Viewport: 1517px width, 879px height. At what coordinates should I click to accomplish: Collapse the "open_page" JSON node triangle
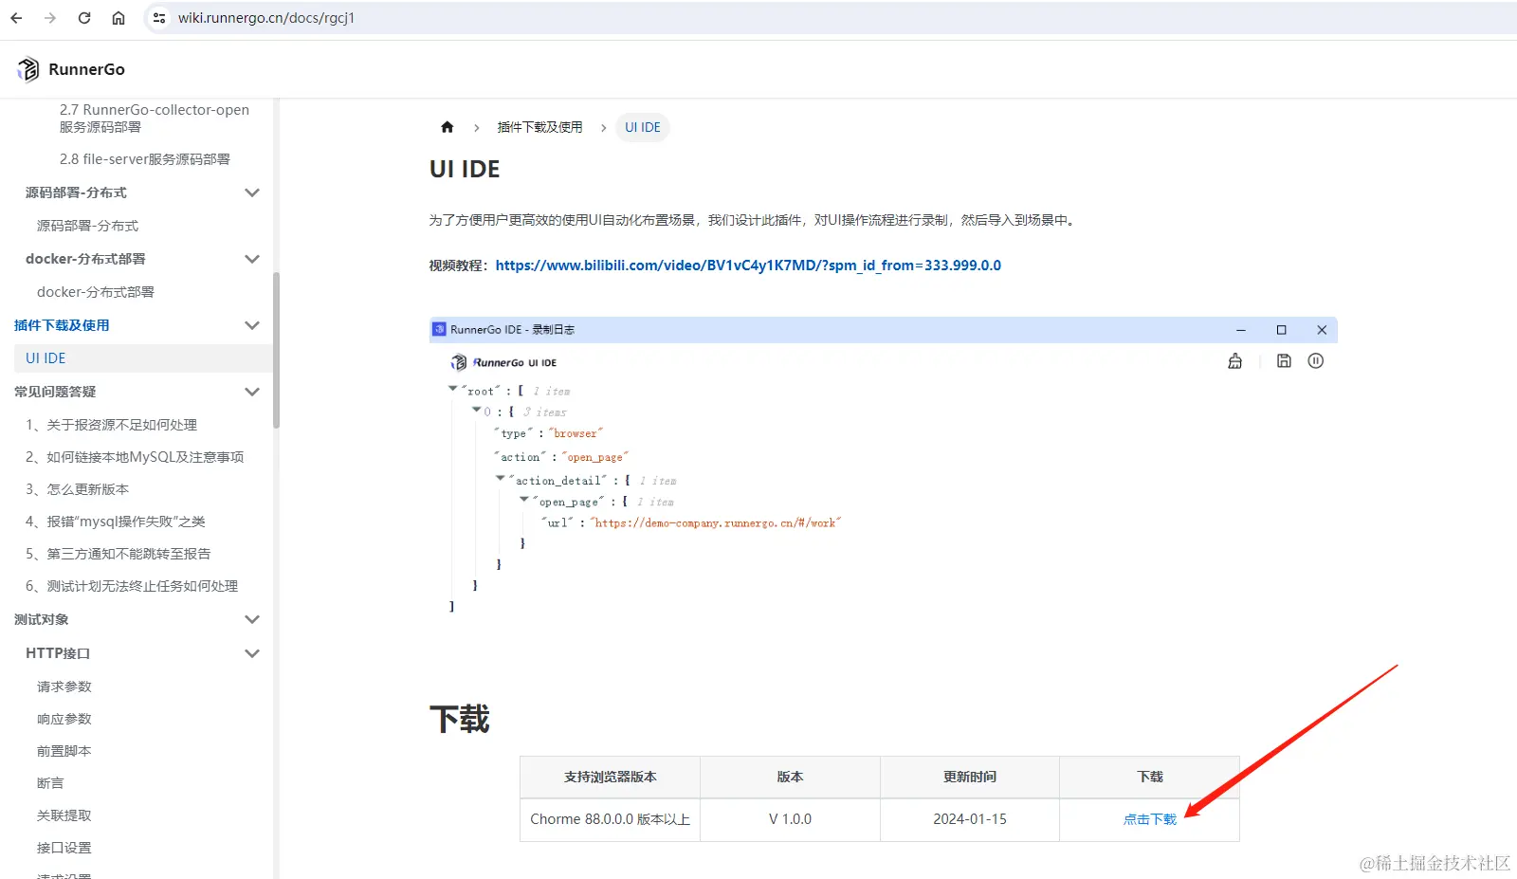pyautogui.click(x=524, y=500)
